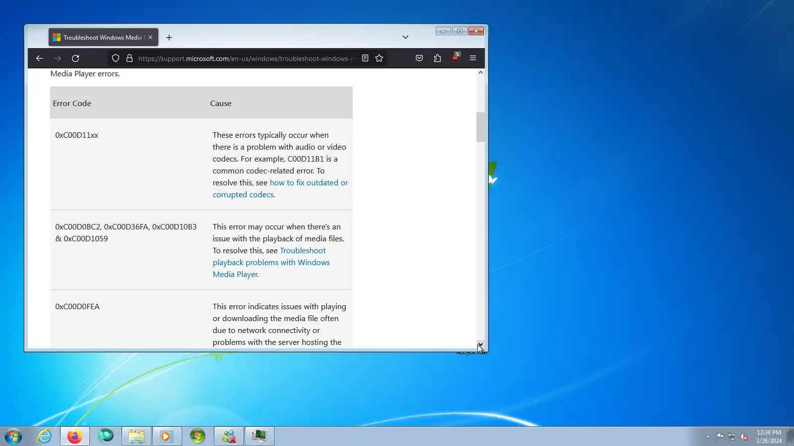
Task: Open 'how to fix outdated or corrupted codecs' link
Action: [280, 189]
